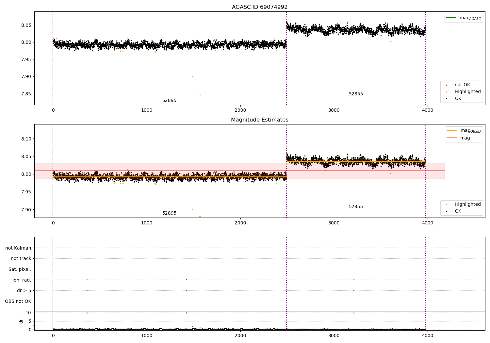Click the 7.90 tick in Magnitude Estimates plot
The image size is (490, 343).
[26, 210]
